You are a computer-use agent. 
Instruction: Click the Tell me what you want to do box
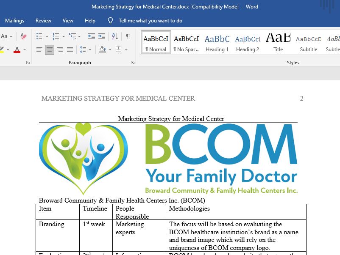tap(150, 21)
